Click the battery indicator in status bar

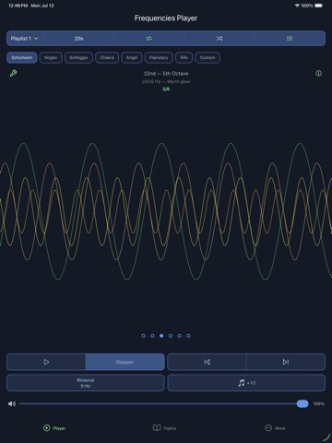[319, 6]
